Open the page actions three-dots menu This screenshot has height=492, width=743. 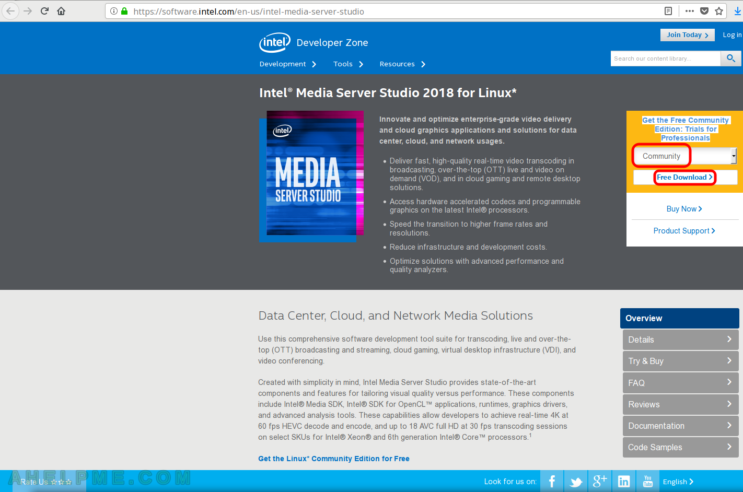point(690,11)
